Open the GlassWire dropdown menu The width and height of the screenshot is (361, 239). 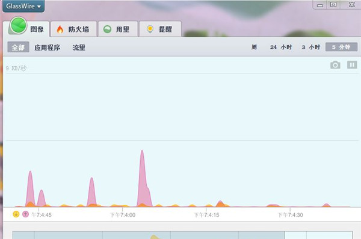point(23,6)
